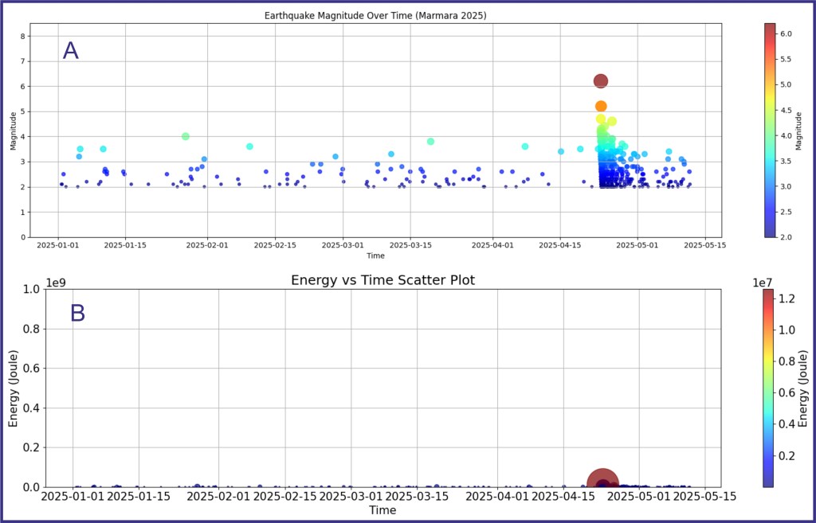Click the 2025-03-15 tick label in plot A
Image resolution: width=816 pixels, height=523 pixels.
[411, 246]
